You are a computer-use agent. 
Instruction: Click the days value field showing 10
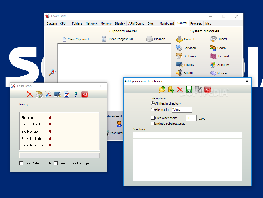click(191, 118)
